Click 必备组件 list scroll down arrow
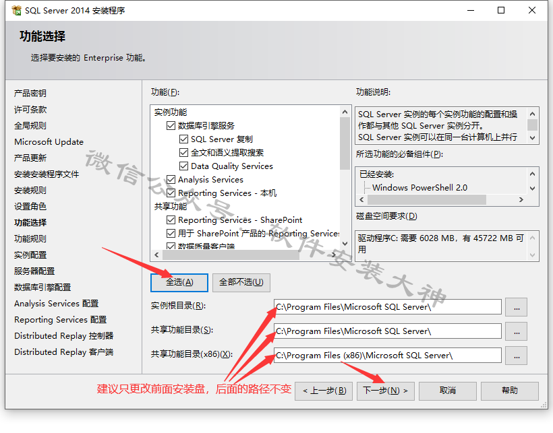Viewport: 553px width, 433px height. point(533,189)
